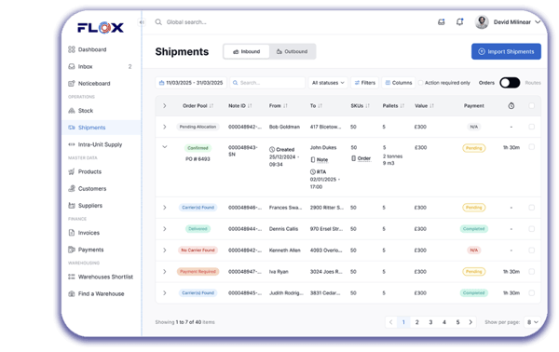Open the Columns button
Viewport: 559px width, 352px height.
point(399,83)
